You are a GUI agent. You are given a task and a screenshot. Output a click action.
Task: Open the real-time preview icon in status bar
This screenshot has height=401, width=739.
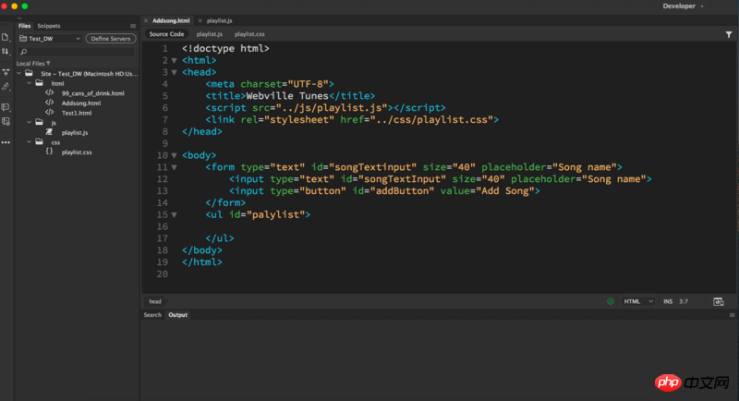point(719,301)
